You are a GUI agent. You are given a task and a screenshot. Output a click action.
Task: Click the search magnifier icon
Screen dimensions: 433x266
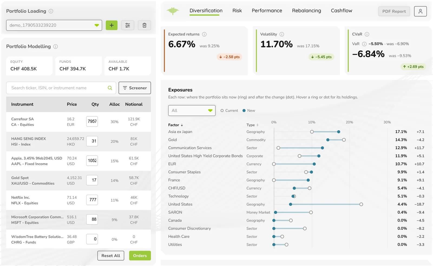pos(110,88)
